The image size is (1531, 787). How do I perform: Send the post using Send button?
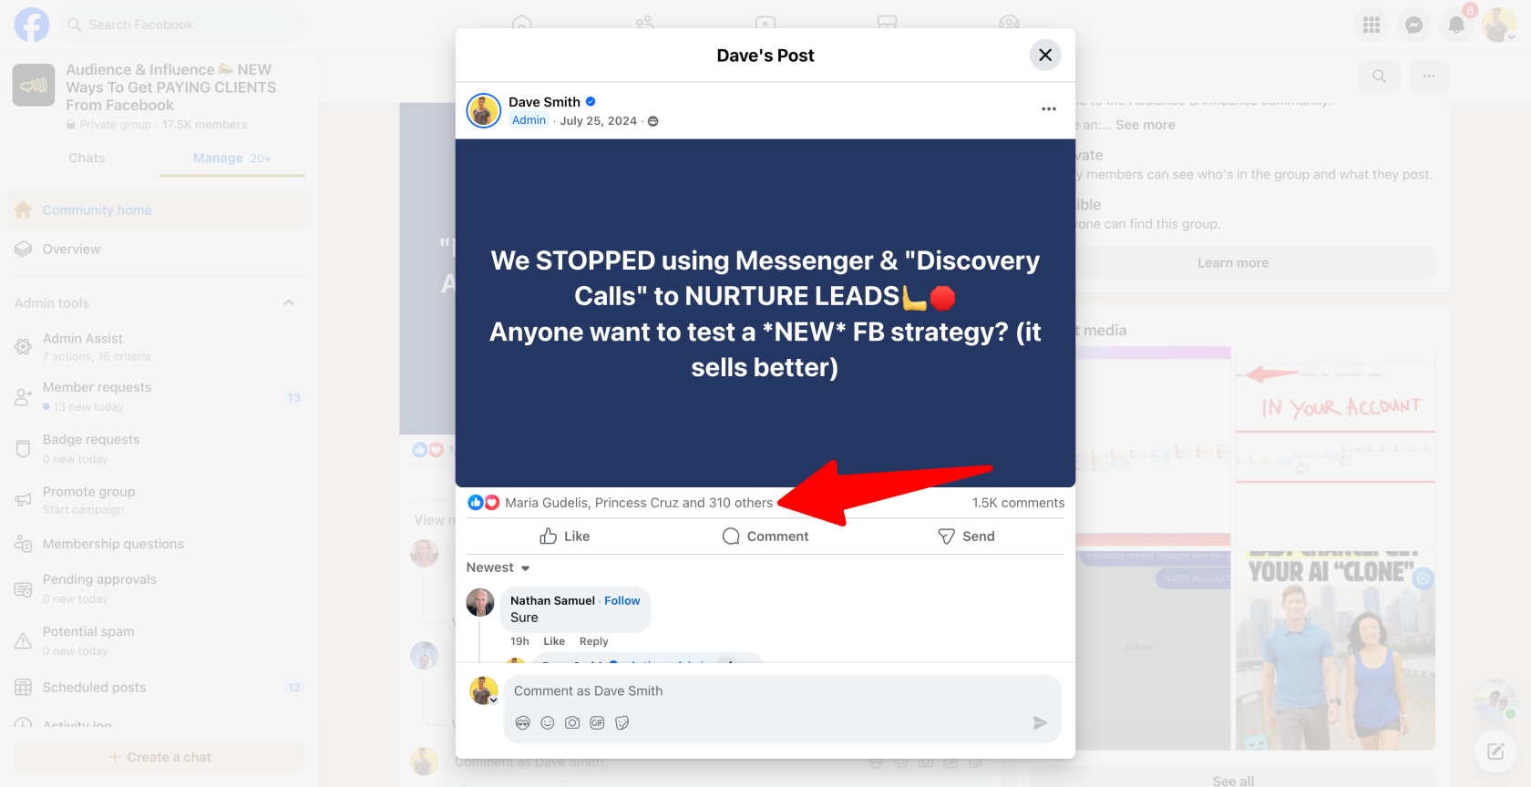pos(966,537)
